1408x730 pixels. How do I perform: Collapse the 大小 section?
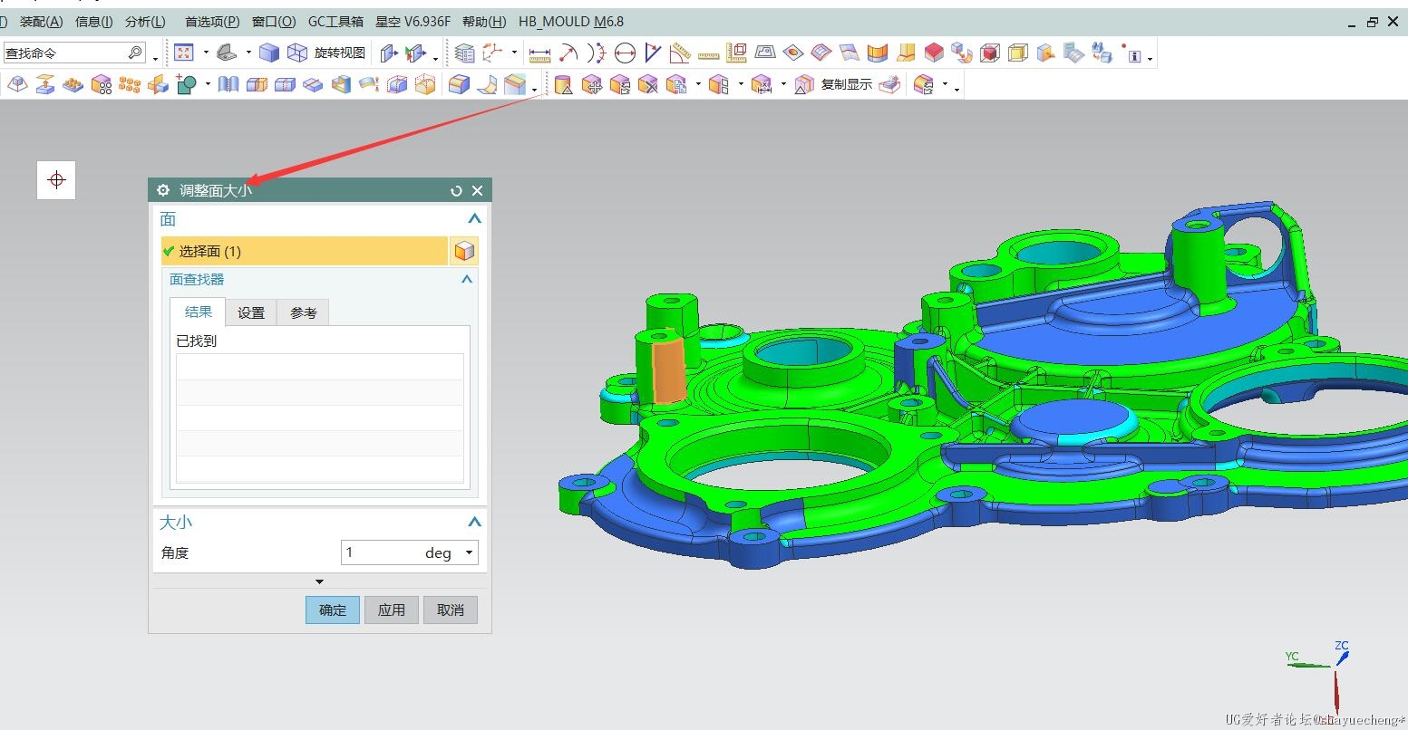pyautogui.click(x=474, y=523)
